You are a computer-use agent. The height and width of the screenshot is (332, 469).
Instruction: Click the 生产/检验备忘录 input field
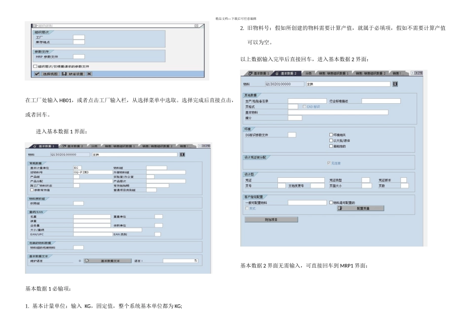pyautogui.click(x=307, y=101)
